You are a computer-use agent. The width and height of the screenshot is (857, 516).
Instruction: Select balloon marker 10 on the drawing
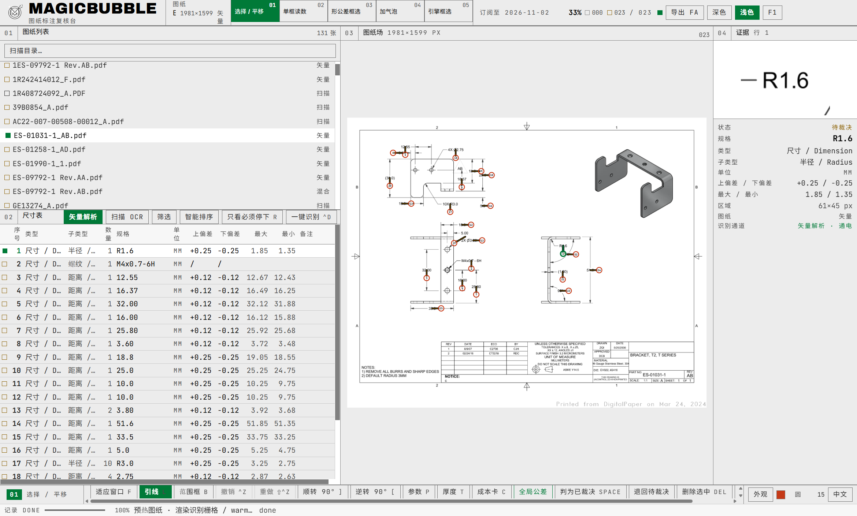(491, 175)
